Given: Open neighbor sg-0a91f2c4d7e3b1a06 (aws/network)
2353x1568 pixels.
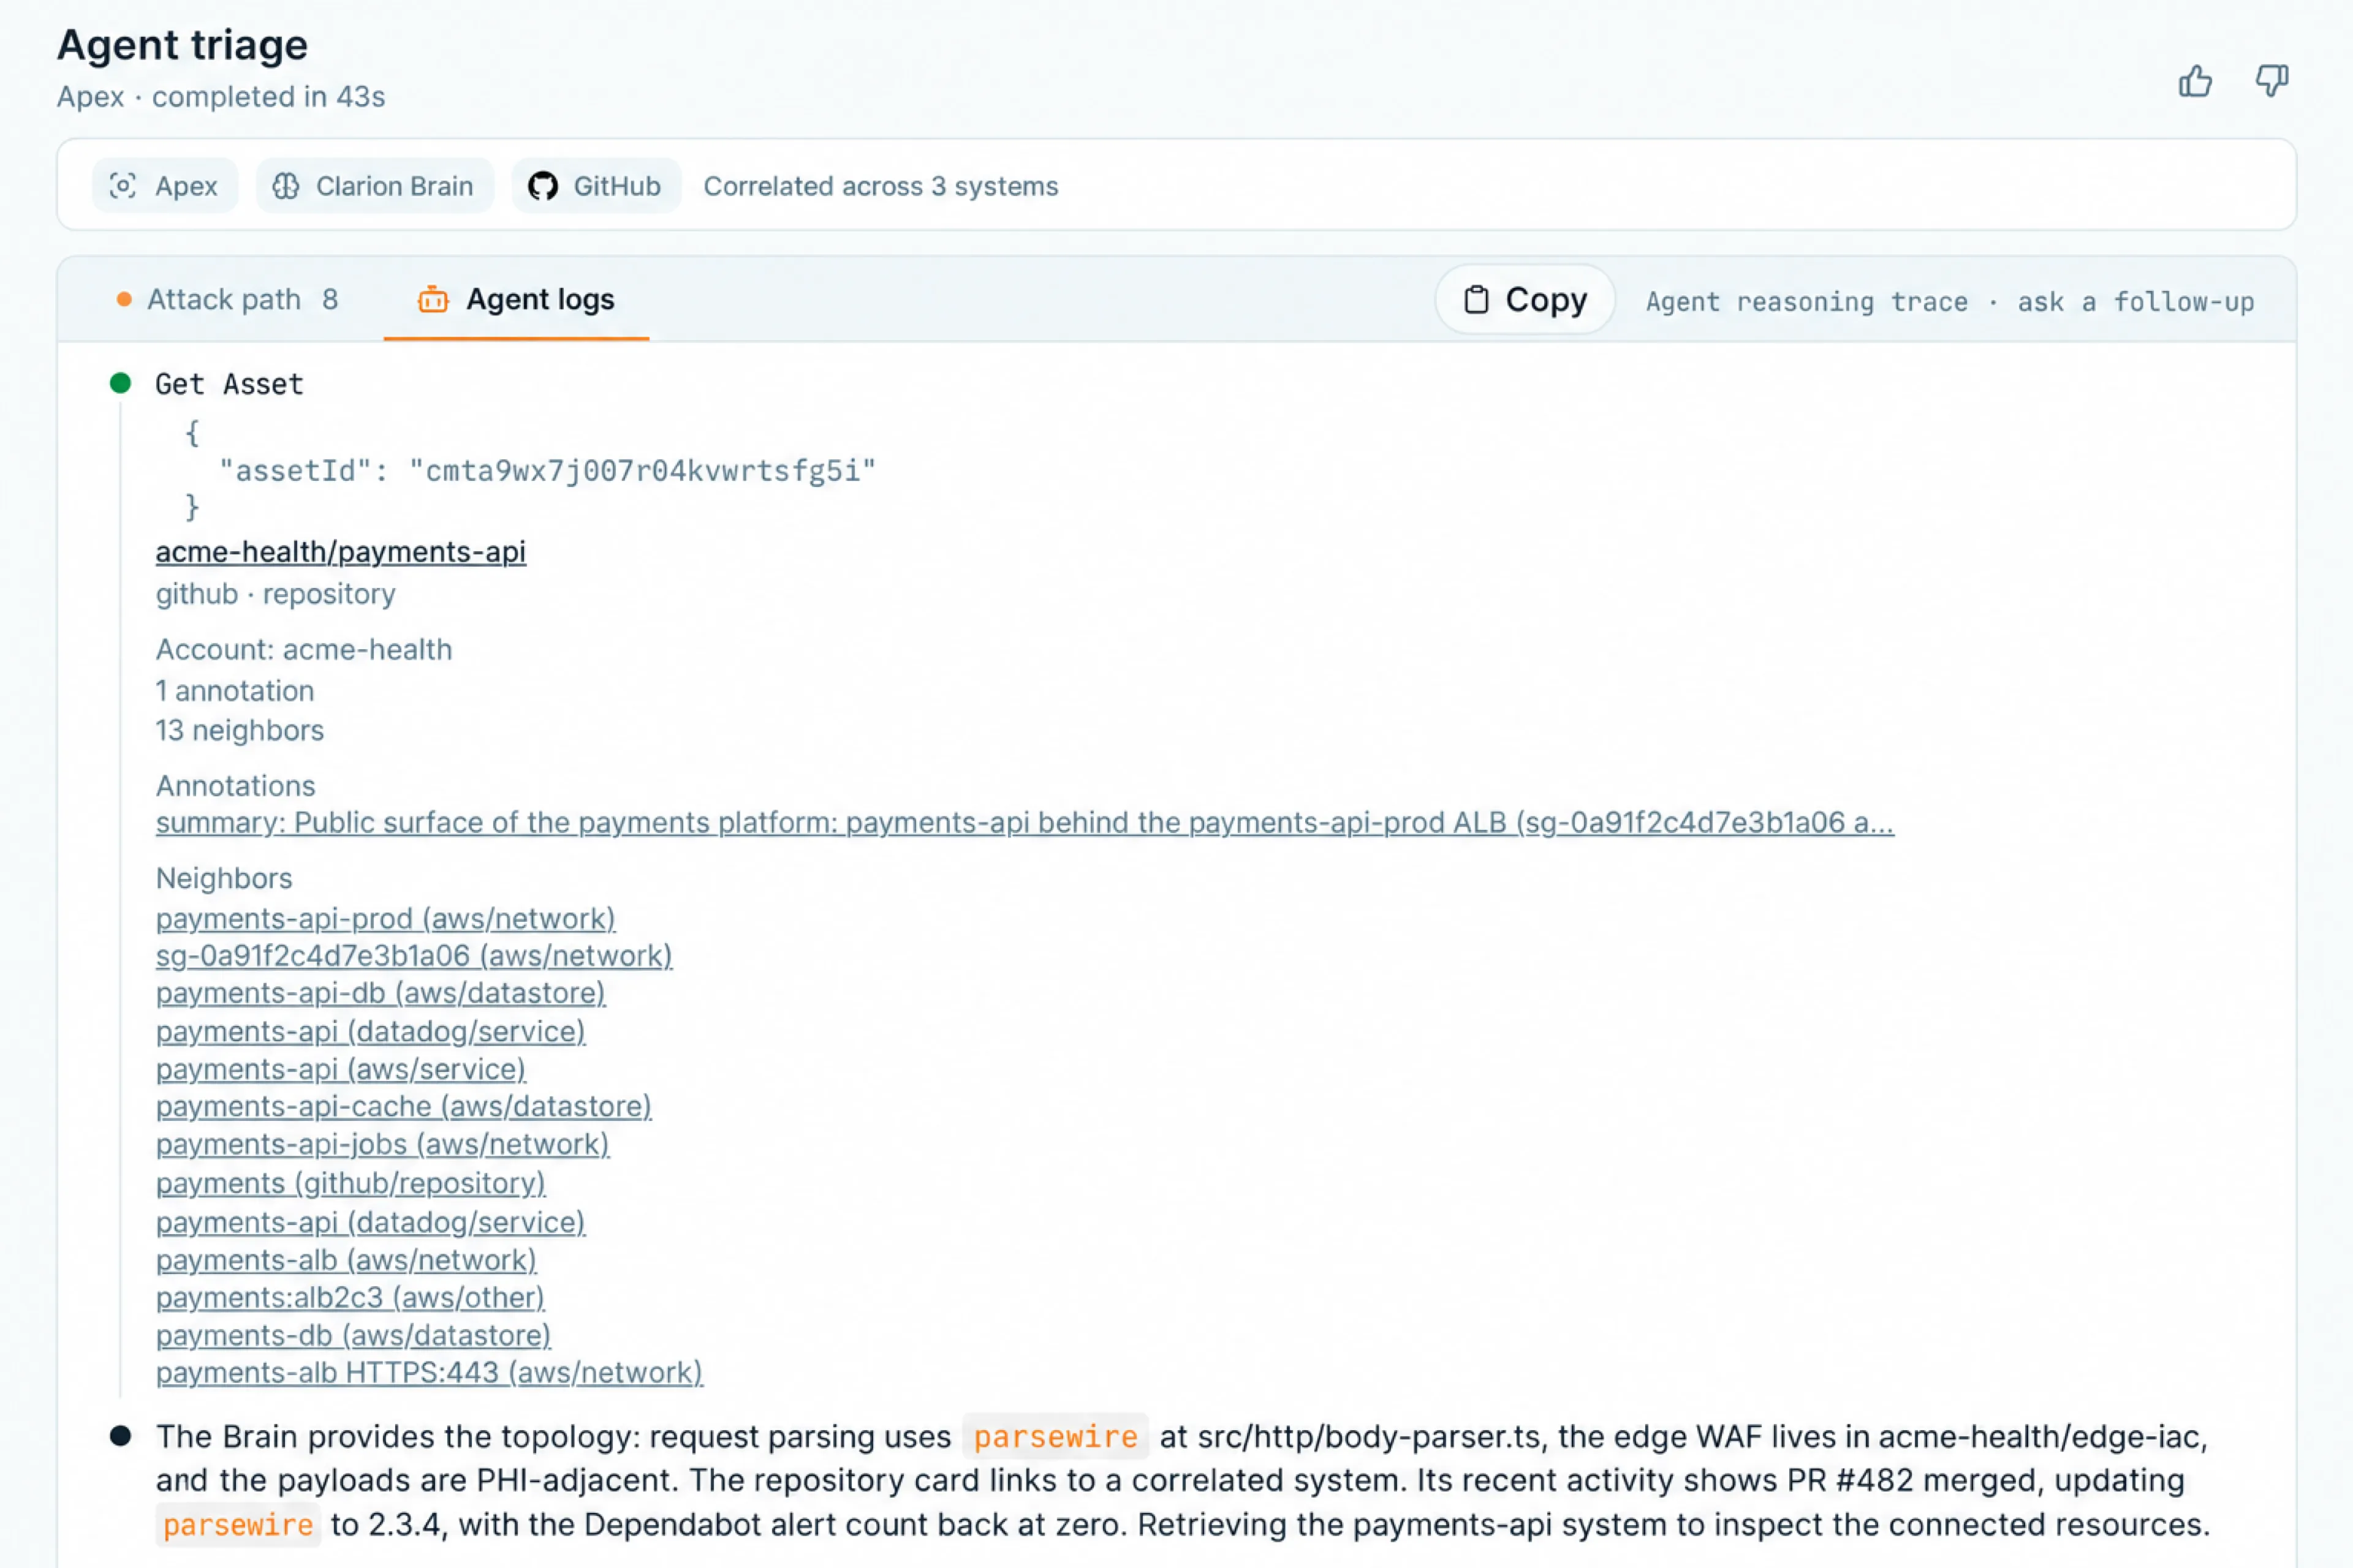Looking at the screenshot, I should 413,956.
